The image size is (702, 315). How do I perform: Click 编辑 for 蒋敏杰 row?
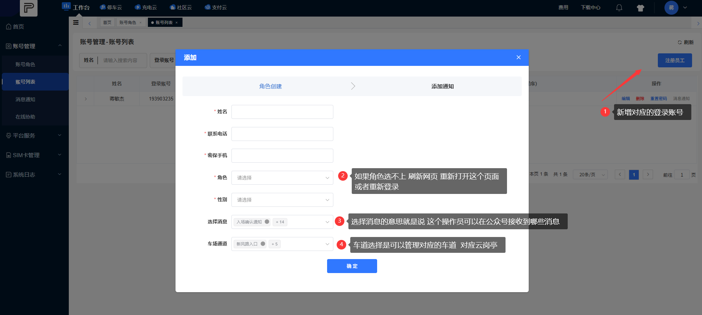(x=626, y=99)
